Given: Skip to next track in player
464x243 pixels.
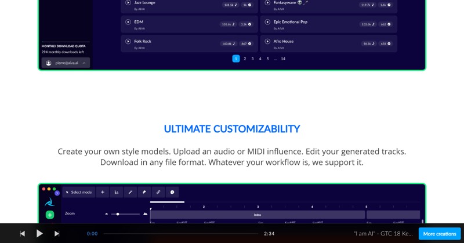Looking at the screenshot, I should click(x=57, y=234).
